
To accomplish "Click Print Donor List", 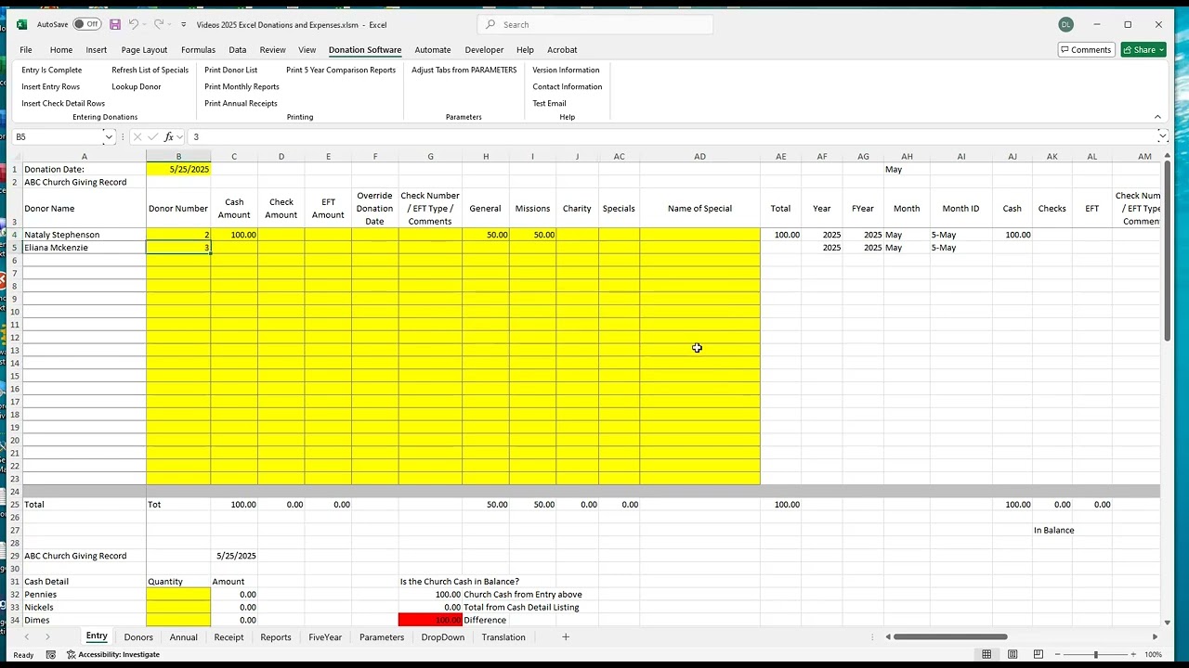I will click(231, 71).
